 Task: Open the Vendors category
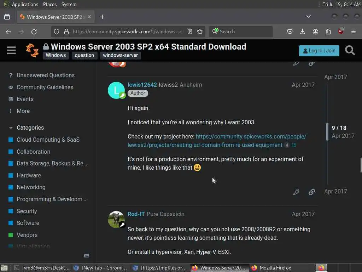(27, 235)
